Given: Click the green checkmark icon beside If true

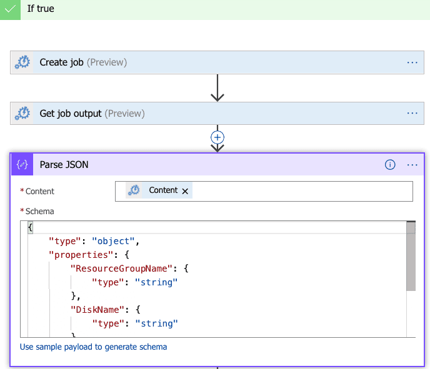Looking at the screenshot, I should pyautogui.click(x=10, y=9).
